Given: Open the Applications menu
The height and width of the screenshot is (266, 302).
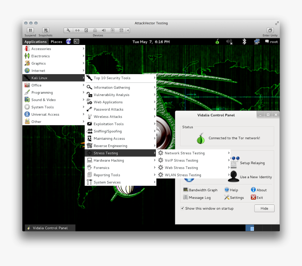Looking at the screenshot, I should [x=35, y=41].
